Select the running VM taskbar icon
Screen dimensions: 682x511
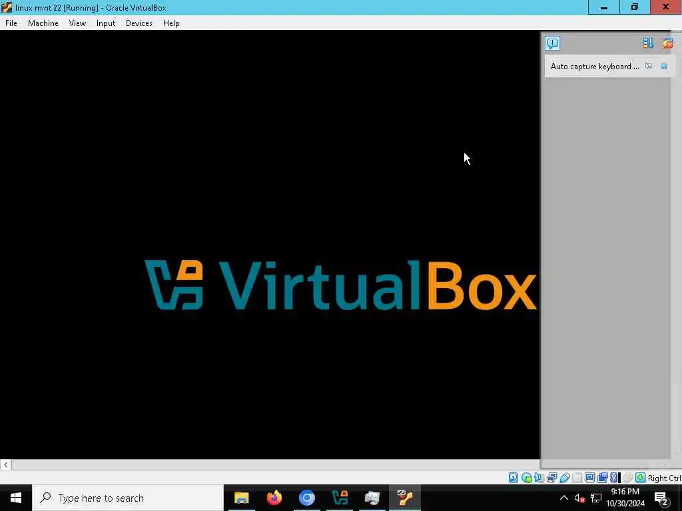[404, 498]
